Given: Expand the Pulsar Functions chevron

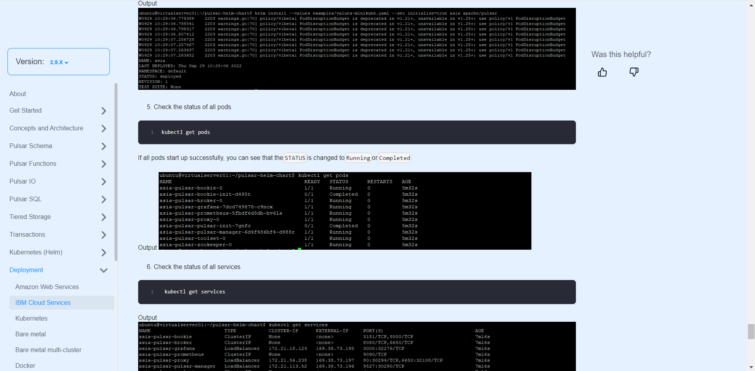Looking at the screenshot, I should tap(104, 164).
